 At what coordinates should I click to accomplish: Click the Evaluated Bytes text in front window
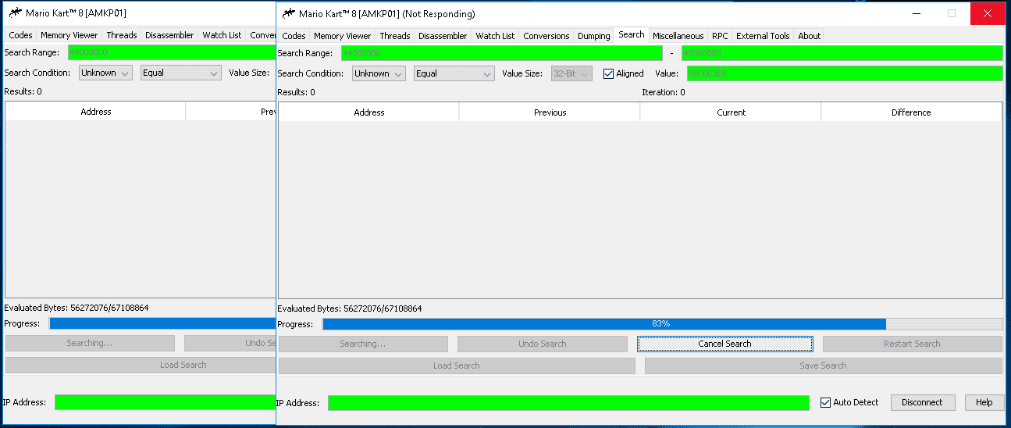click(x=350, y=309)
